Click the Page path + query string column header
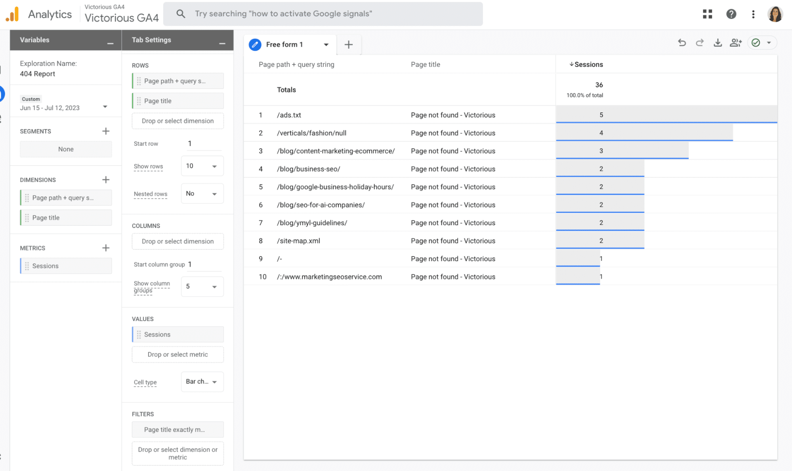Image resolution: width=792 pixels, height=471 pixels. (296, 65)
